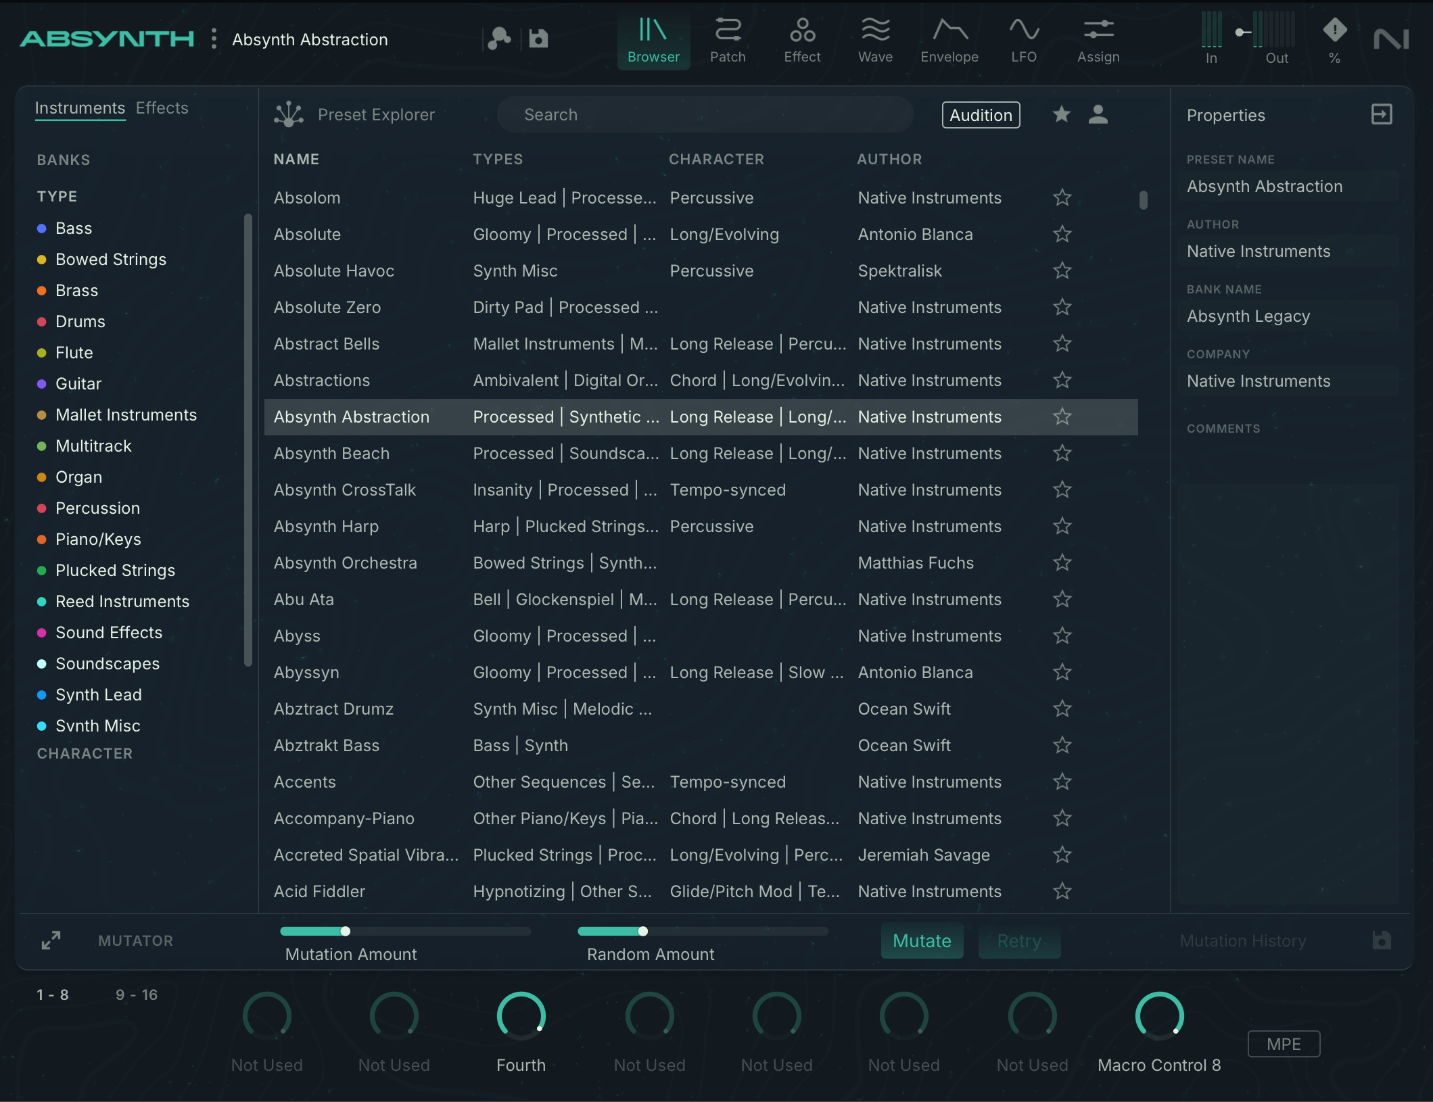Collapse the Properties panel
Viewport: 1433px width, 1102px height.
(x=1382, y=114)
